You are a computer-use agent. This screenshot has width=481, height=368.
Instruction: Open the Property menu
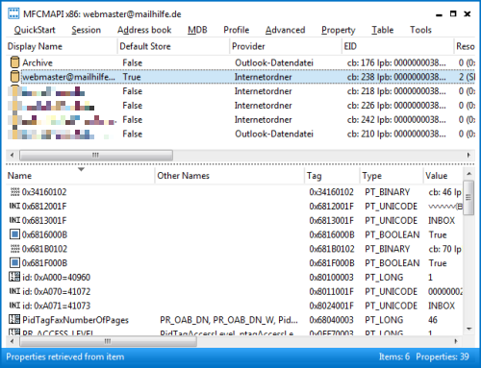click(x=339, y=30)
